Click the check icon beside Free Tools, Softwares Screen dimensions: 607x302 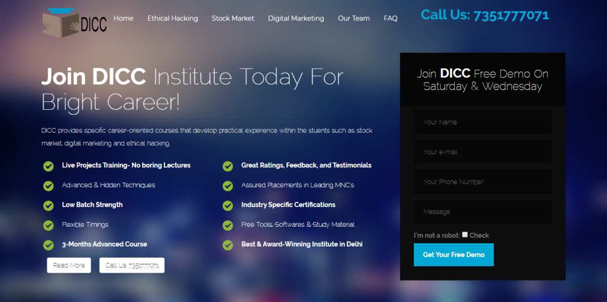click(x=228, y=225)
